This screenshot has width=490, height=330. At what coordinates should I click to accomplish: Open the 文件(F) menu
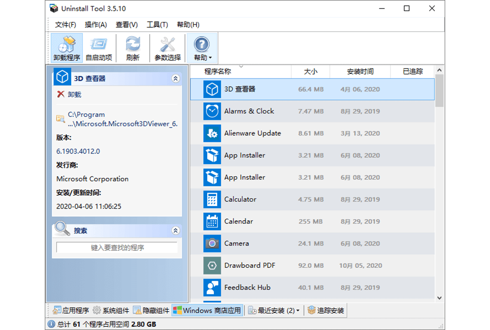65,25
